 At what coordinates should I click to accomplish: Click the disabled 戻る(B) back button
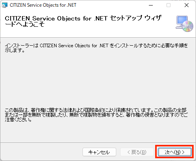pyautogui.click(x=137, y=152)
